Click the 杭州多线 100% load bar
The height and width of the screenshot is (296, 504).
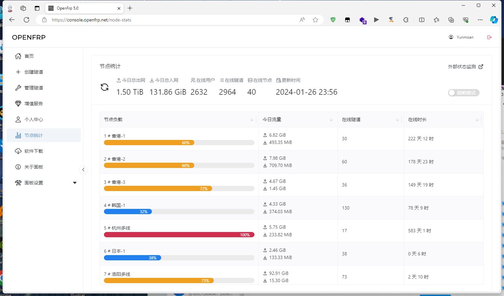click(x=179, y=235)
